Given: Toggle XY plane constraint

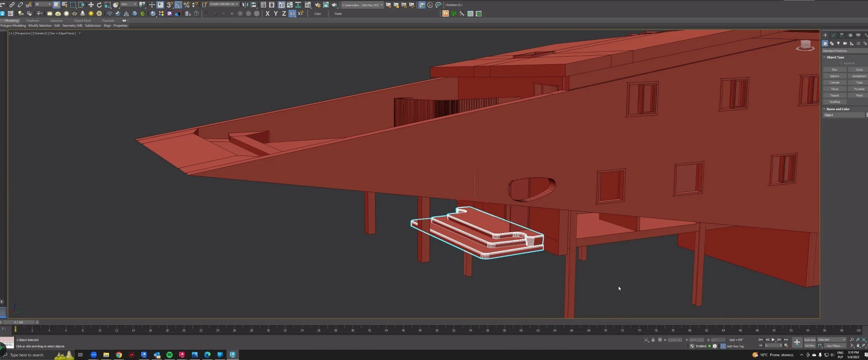Looking at the screenshot, I should point(292,13).
